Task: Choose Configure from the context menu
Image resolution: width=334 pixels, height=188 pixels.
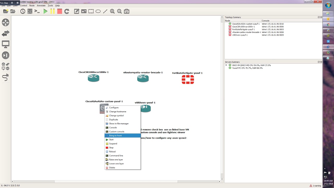Action: point(123,108)
